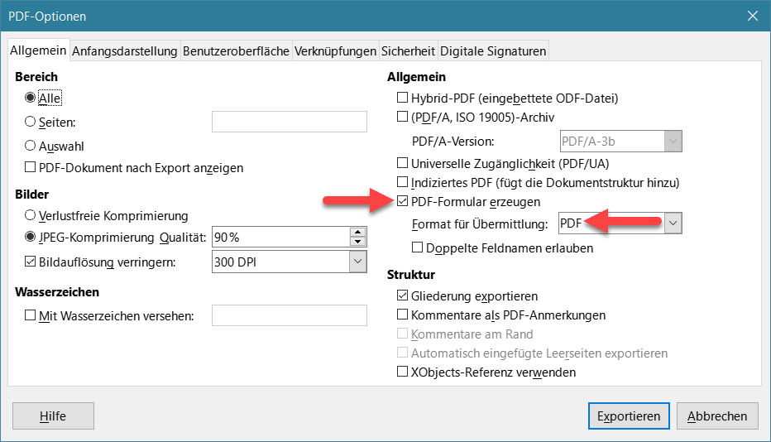This screenshot has height=442, width=771.
Task: Switch to the Anfangsdarstellung tab
Action: point(124,51)
